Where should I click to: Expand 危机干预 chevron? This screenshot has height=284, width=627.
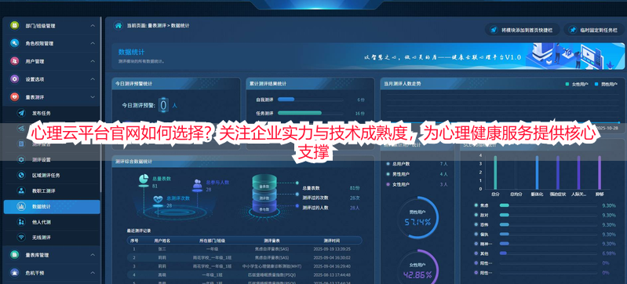pos(93,273)
